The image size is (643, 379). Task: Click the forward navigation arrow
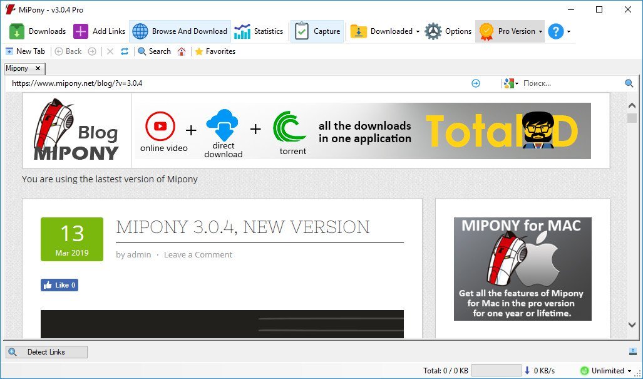click(92, 51)
